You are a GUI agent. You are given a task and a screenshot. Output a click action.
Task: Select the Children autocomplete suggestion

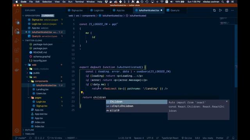click(x=137, y=102)
